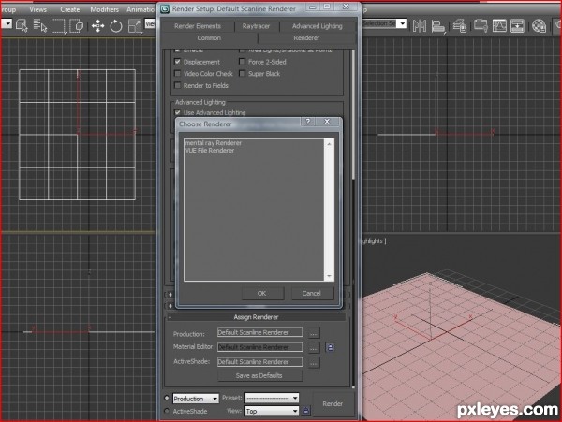Open the View dropdown showing Top

[x=272, y=411]
